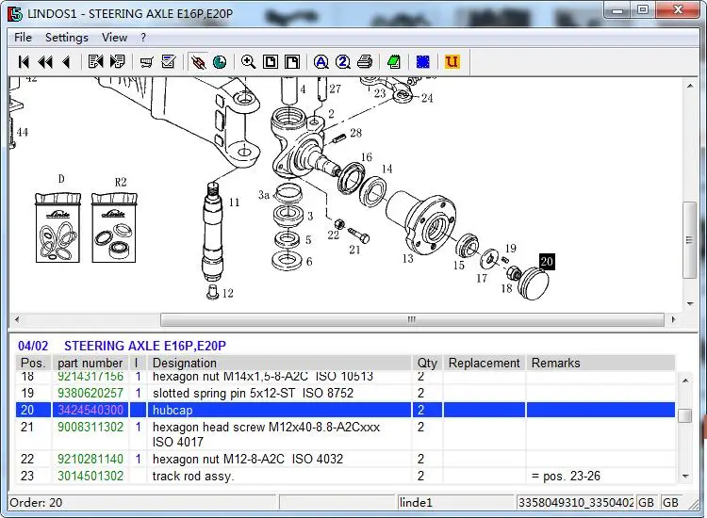707x518 pixels.
Task: Click the LINDOS app icon in title bar
Action: tap(15, 14)
